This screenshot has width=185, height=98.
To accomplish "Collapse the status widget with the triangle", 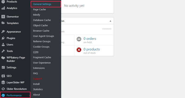I will pyautogui.click(x=110, y=21).
